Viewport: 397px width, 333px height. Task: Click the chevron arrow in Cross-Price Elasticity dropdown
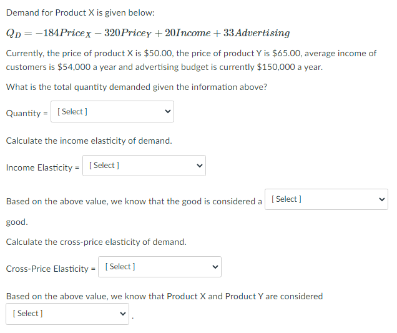[214, 267]
